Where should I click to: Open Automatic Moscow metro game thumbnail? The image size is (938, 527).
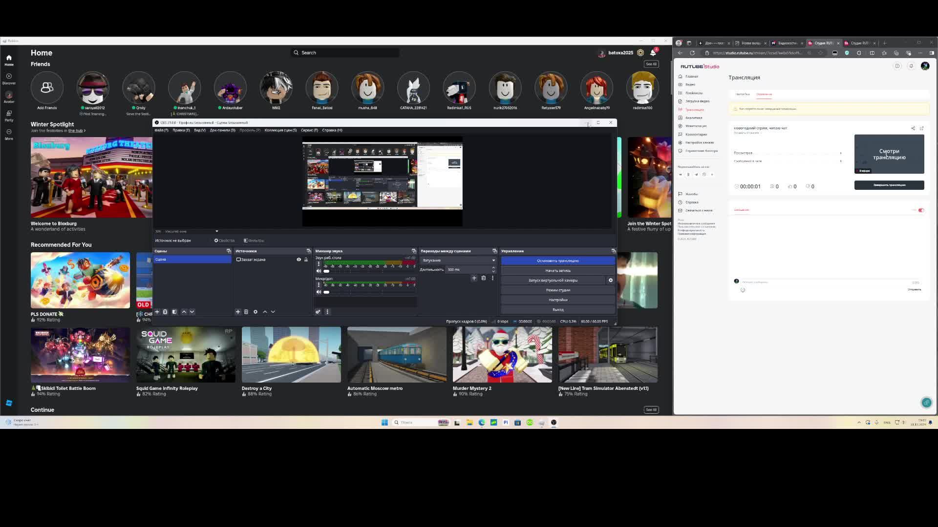point(397,355)
